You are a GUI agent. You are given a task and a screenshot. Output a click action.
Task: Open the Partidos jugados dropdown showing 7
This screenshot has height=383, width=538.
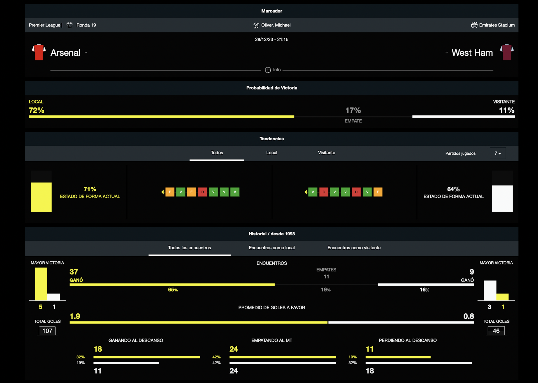[x=498, y=153]
